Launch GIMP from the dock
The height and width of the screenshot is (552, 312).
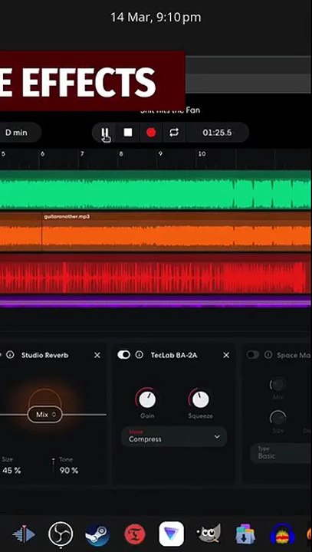(209, 534)
